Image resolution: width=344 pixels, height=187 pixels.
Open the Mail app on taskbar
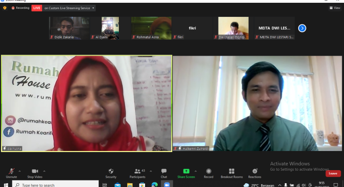click(117, 185)
